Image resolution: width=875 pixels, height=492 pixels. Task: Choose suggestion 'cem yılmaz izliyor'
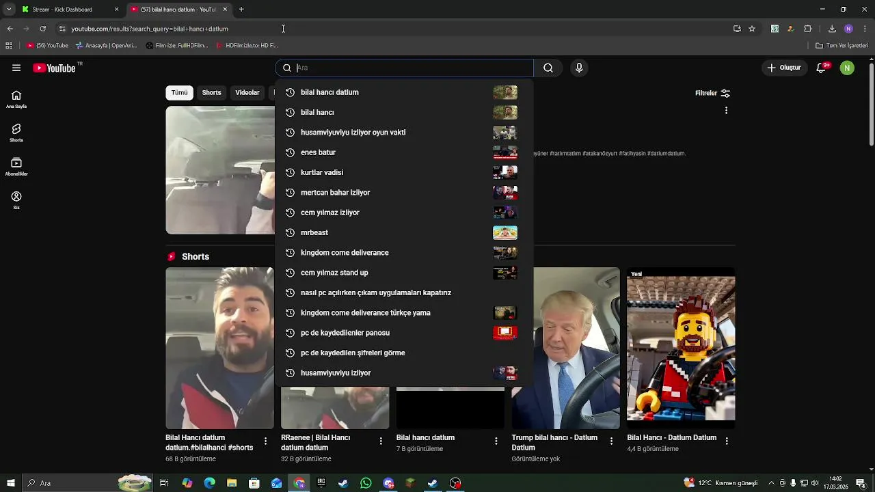[x=404, y=213]
